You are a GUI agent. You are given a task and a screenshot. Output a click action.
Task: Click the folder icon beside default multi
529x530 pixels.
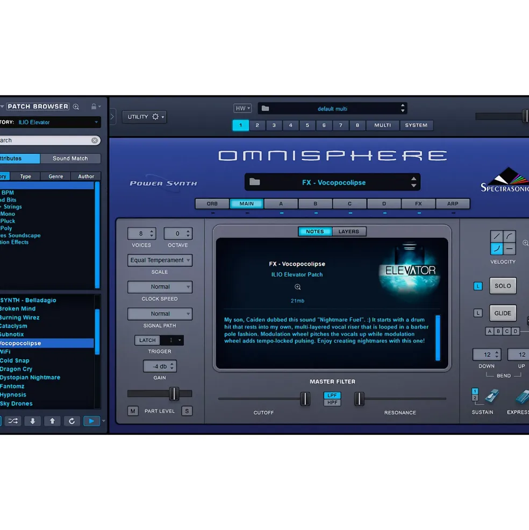click(x=265, y=109)
